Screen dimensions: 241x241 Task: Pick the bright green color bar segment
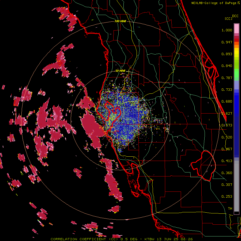[236, 73]
